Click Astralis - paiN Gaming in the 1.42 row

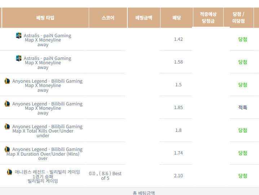(x=47, y=35)
